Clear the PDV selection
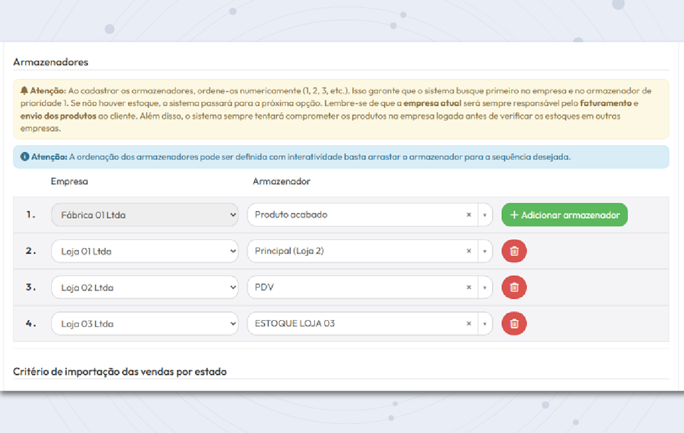The height and width of the screenshot is (433, 684). pyautogui.click(x=469, y=287)
